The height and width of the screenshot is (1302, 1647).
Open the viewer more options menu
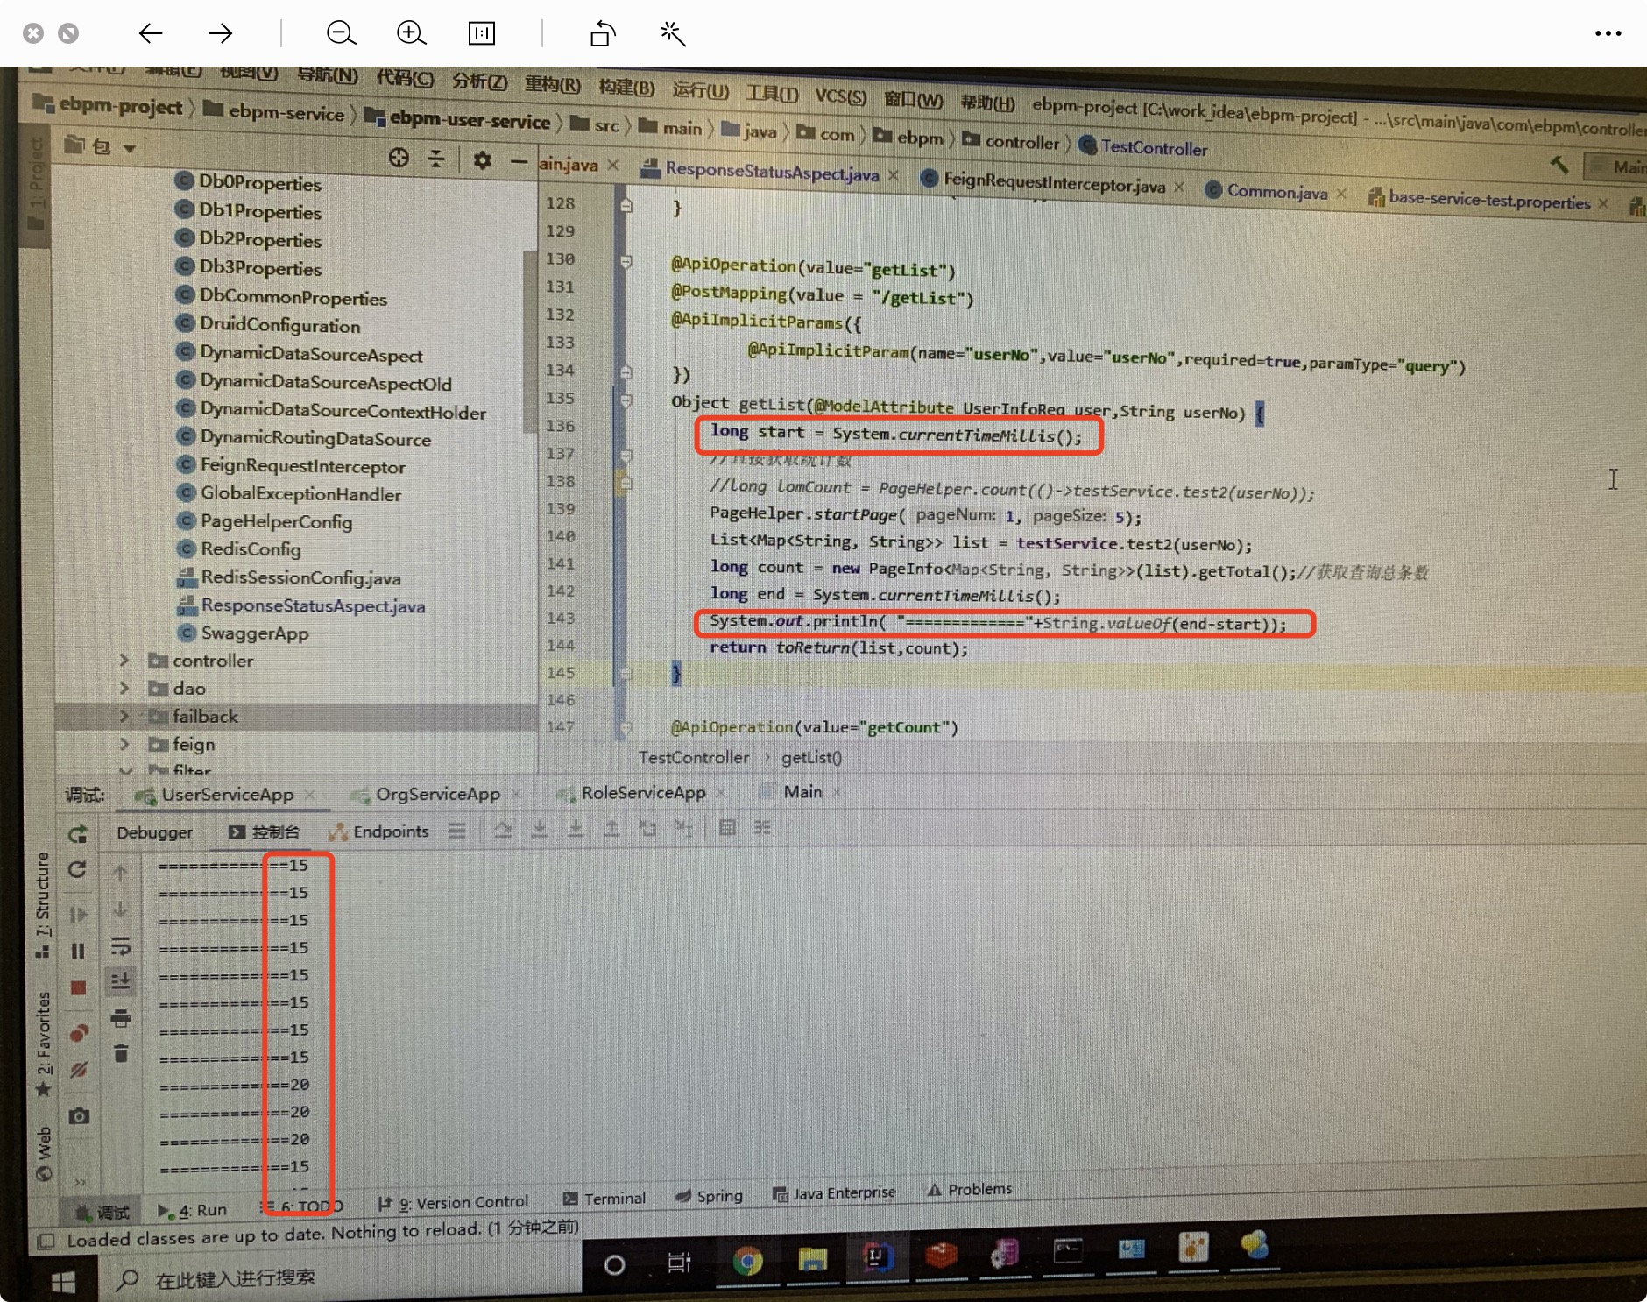tap(1608, 33)
